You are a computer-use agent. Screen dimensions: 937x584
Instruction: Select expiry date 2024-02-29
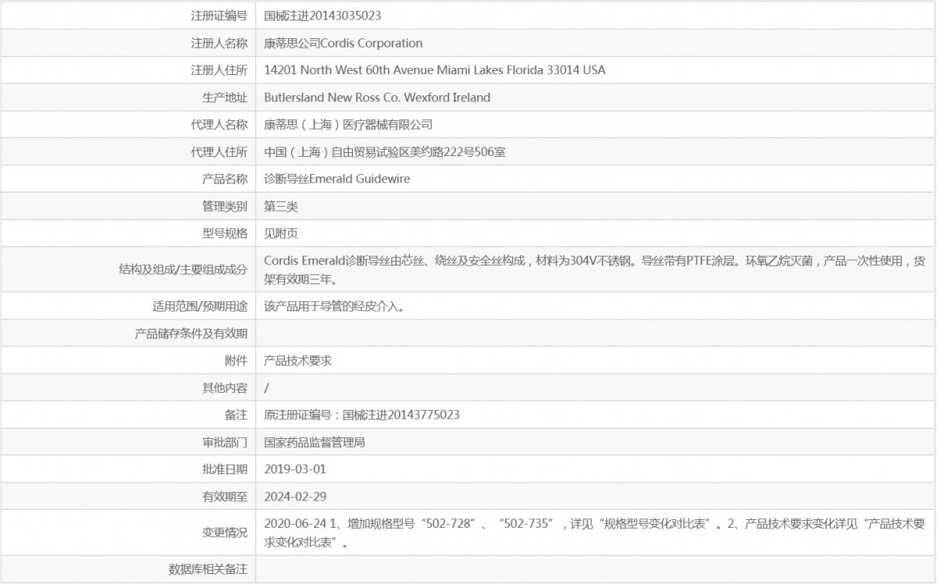pyautogui.click(x=295, y=497)
